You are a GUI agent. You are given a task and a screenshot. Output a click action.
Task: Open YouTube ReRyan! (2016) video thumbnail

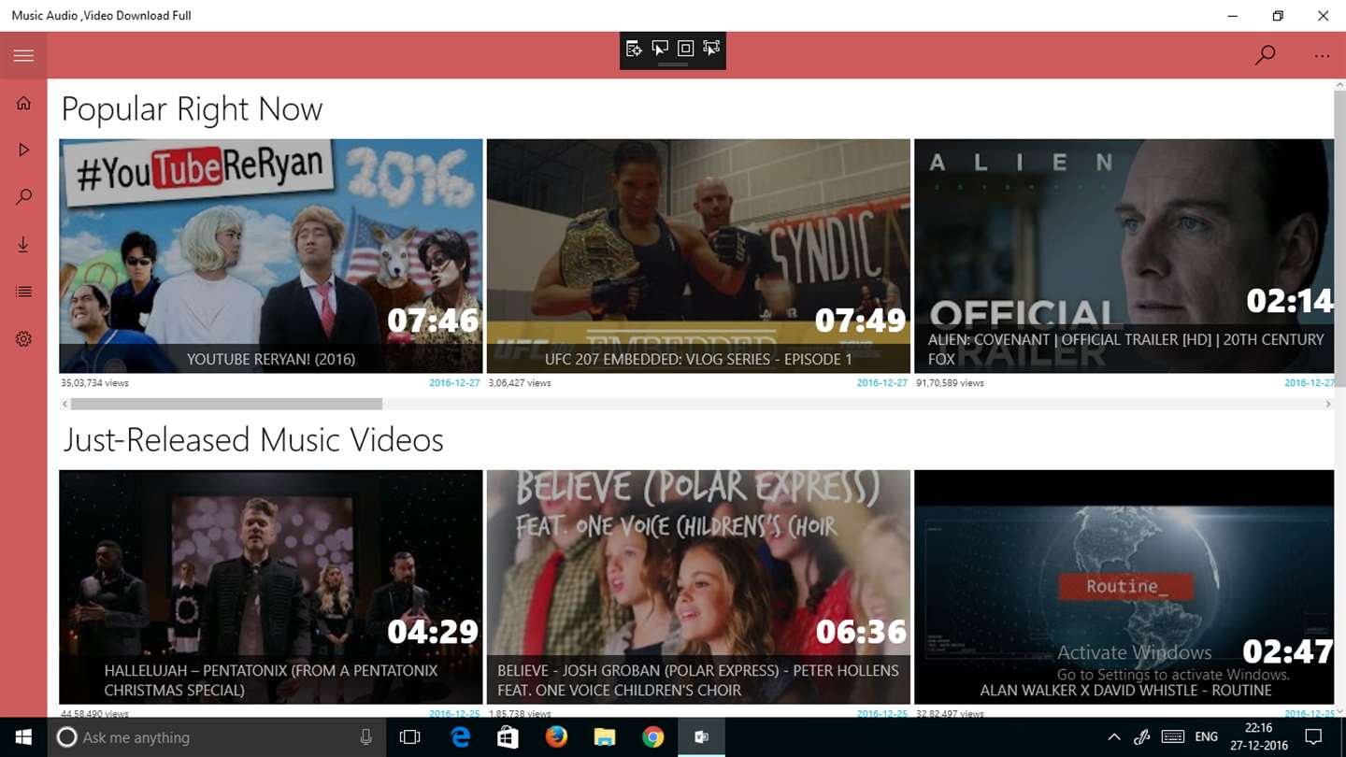click(271, 256)
